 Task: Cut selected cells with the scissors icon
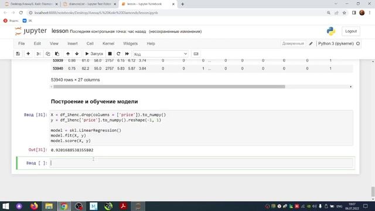click(x=38, y=54)
